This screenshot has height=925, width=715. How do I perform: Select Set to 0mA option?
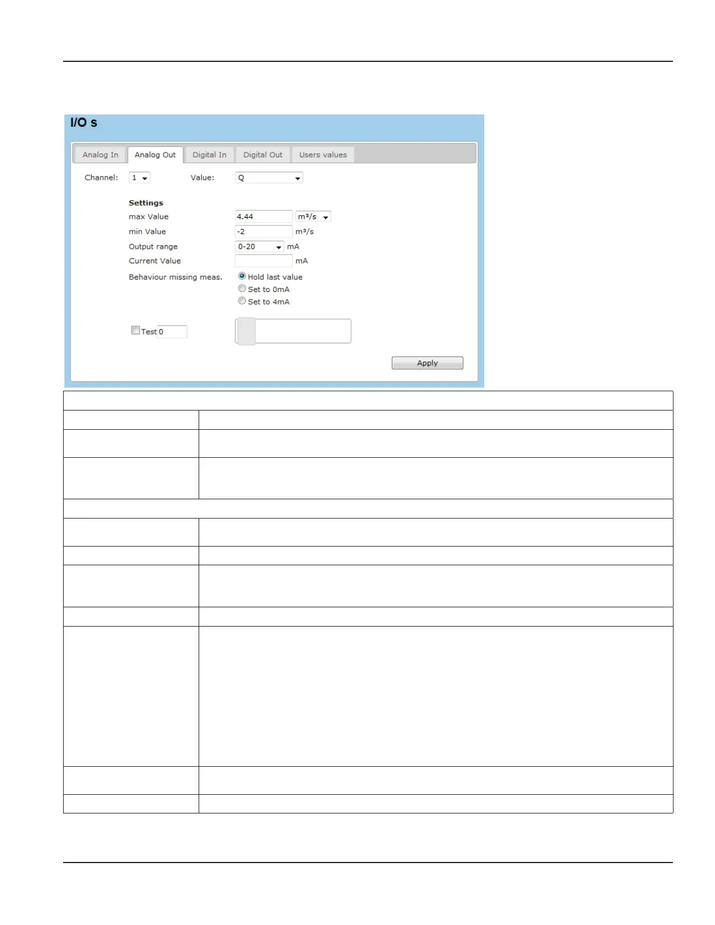[x=242, y=288]
